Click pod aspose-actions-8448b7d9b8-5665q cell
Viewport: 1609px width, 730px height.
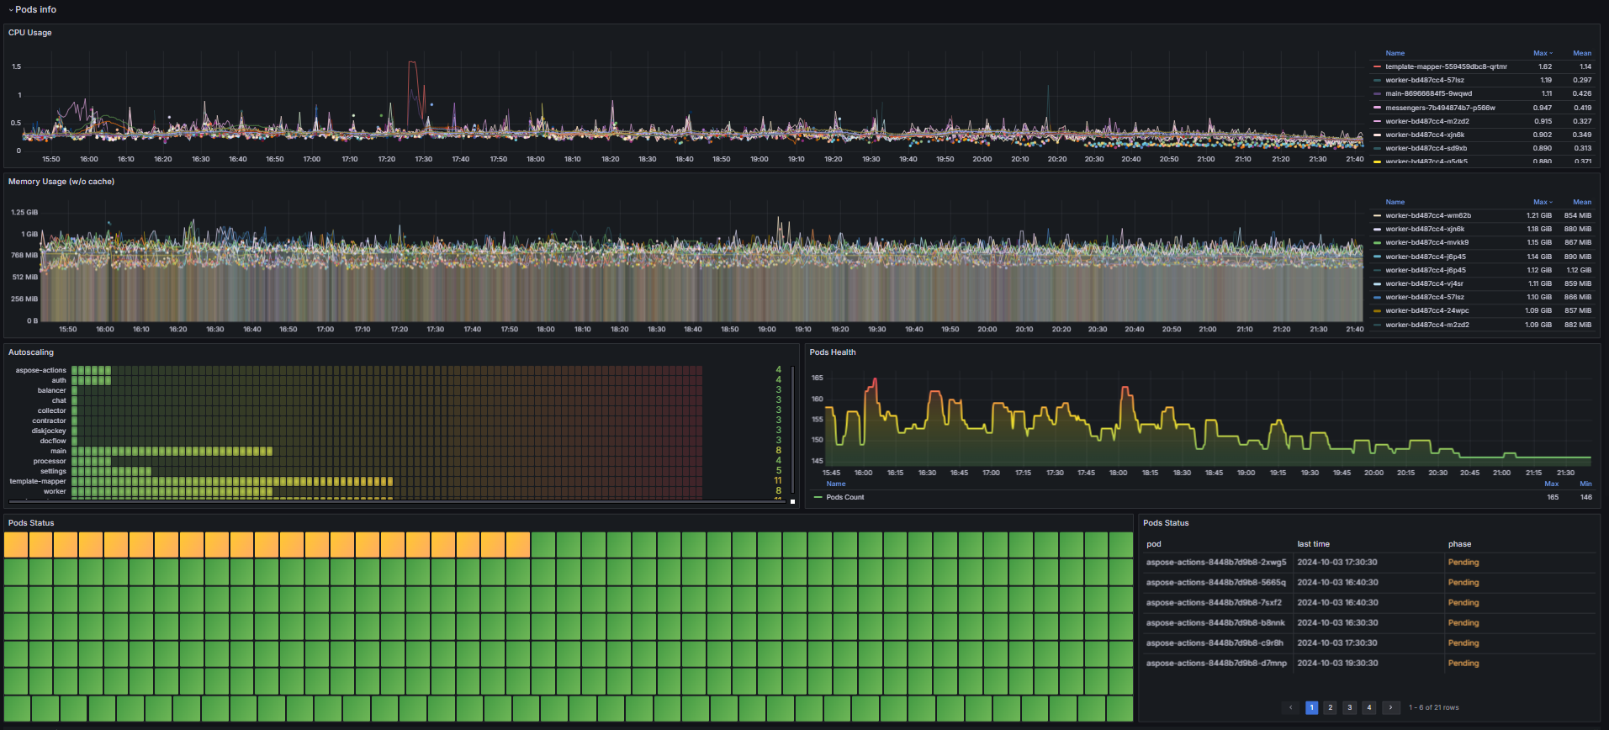[x=1216, y=583]
